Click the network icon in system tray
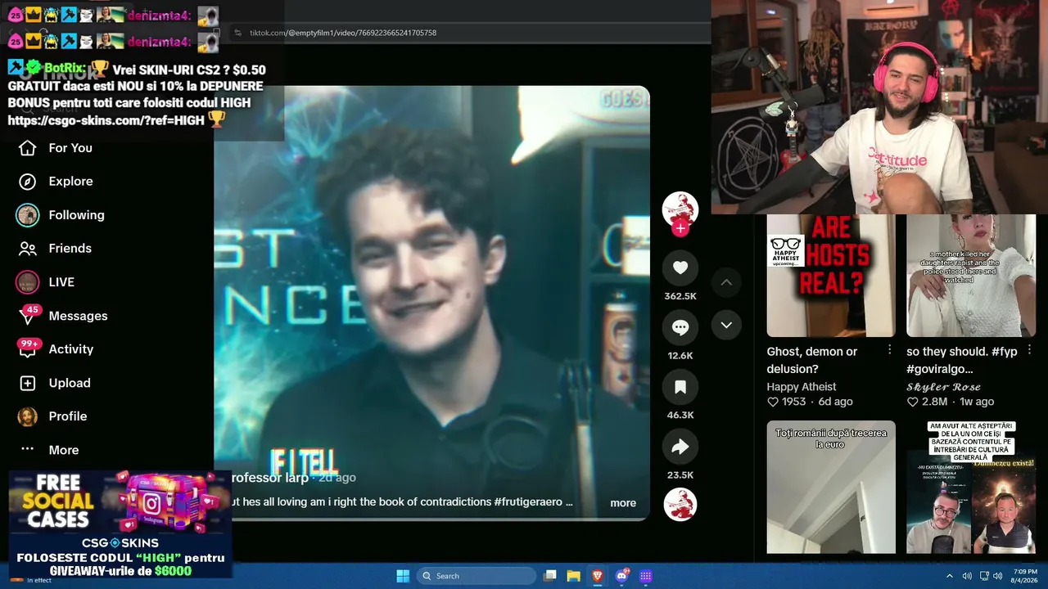The height and width of the screenshot is (589, 1048). (984, 576)
